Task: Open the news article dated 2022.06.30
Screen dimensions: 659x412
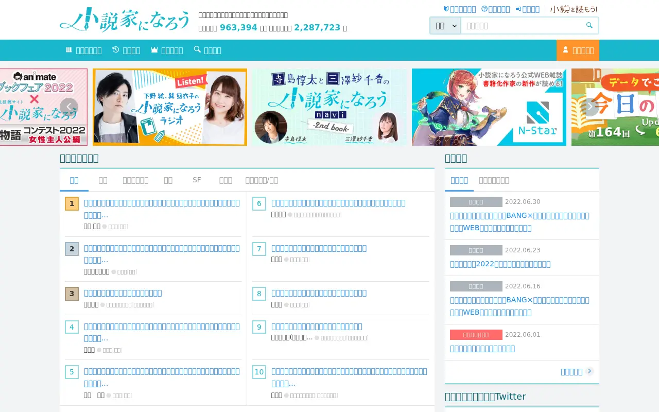Action: click(519, 221)
